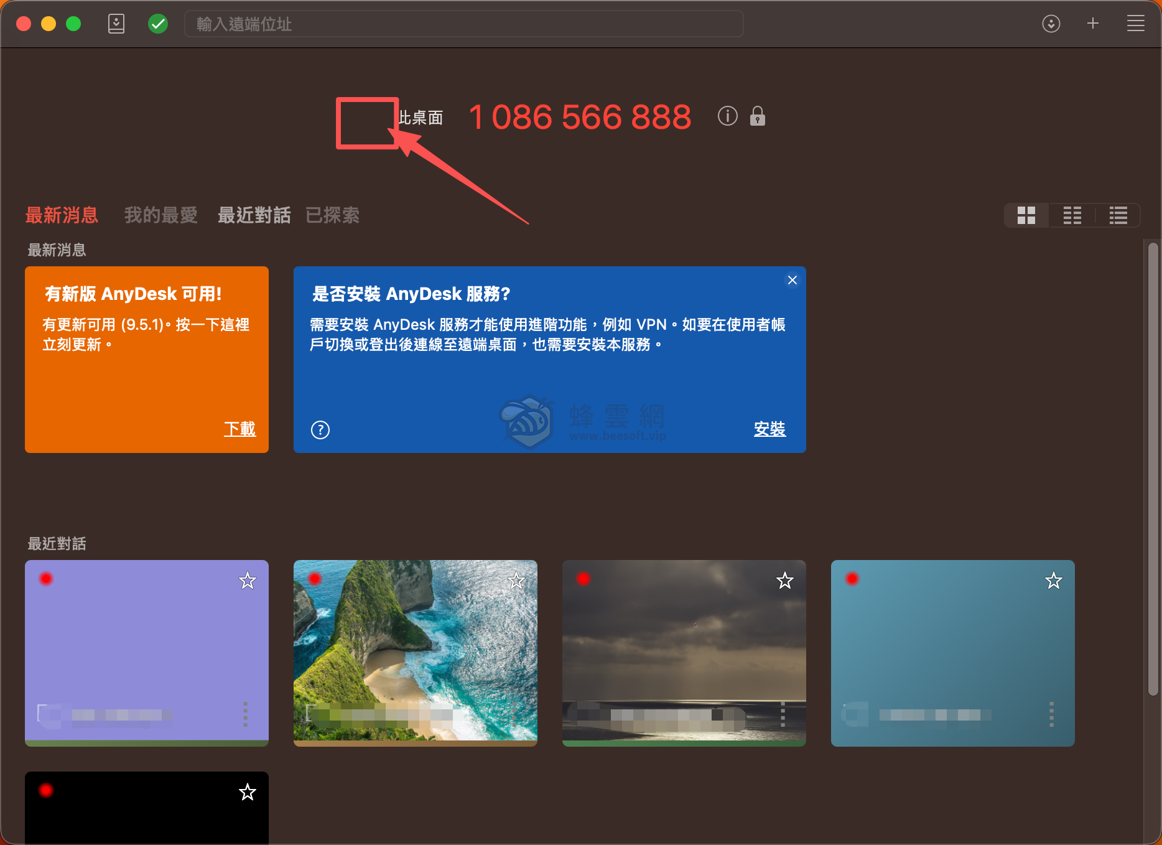This screenshot has width=1162, height=845.
Task: Select the small tiles view
Action: (1072, 215)
